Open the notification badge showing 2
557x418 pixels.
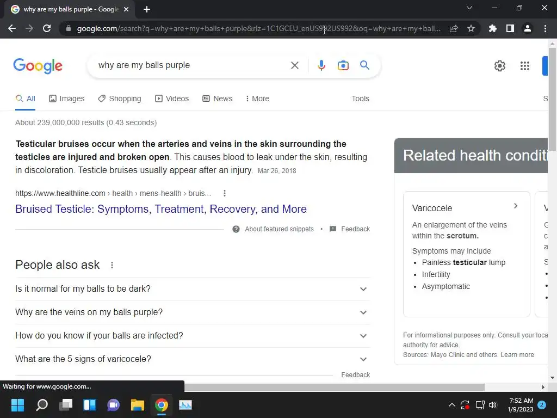click(x=542, y=405)
